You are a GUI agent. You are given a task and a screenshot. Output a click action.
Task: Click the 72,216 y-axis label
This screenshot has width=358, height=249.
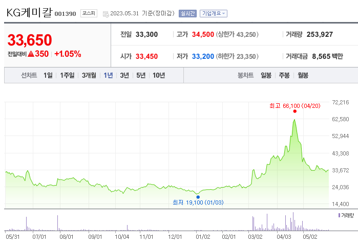point(341,102)
